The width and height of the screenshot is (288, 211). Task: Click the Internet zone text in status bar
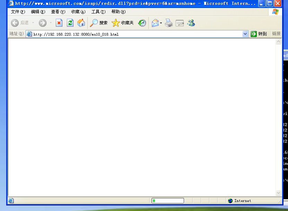coord(243,201)
